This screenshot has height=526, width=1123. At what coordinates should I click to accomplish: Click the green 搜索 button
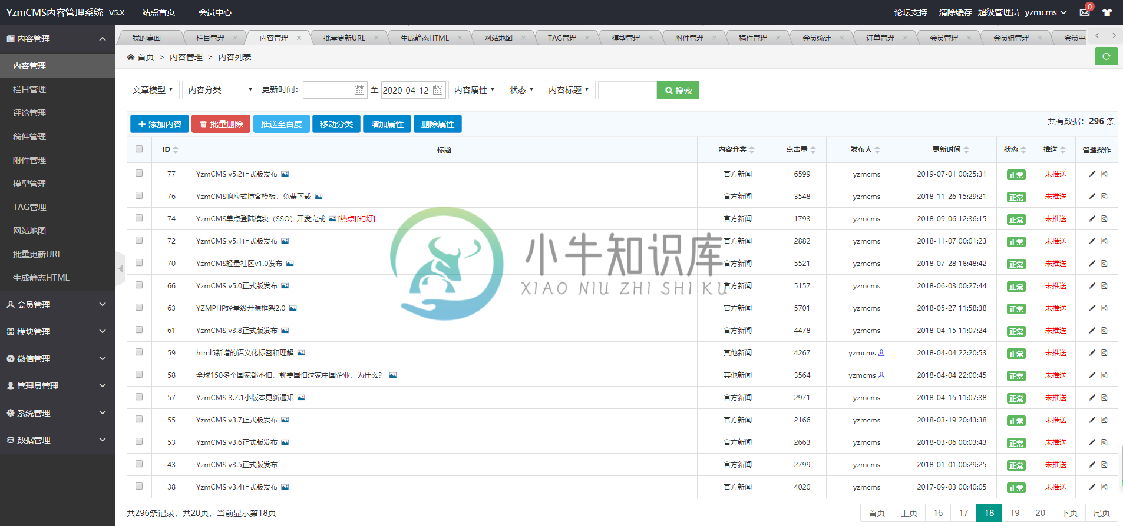(678, 90)
